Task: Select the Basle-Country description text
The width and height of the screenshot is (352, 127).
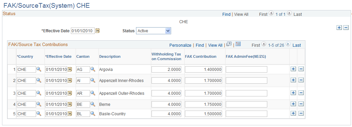Action: click(112, 114)
